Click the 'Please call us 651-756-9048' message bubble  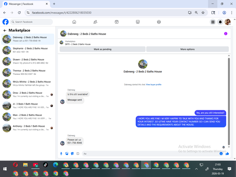pyautogui.click(x=75, y=141)
